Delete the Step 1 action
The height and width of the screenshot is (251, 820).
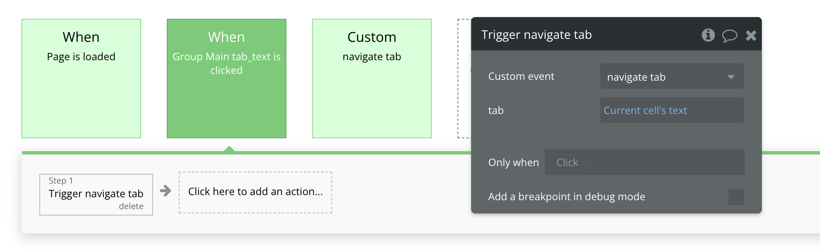(131, 207)
